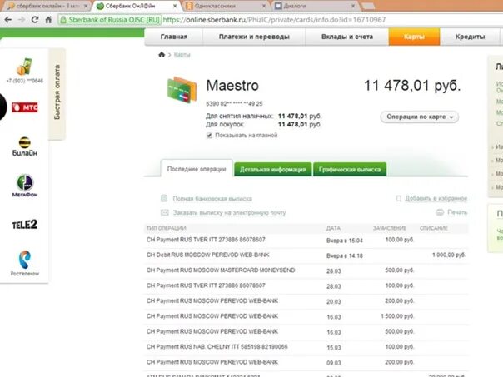Screen dimensions: 503x377
Task: Click Добавить в избранное link
Action: (436, 198)
